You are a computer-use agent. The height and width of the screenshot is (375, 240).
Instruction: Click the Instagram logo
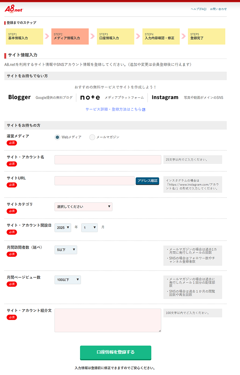pyautogui.click(x=165, y=97)
